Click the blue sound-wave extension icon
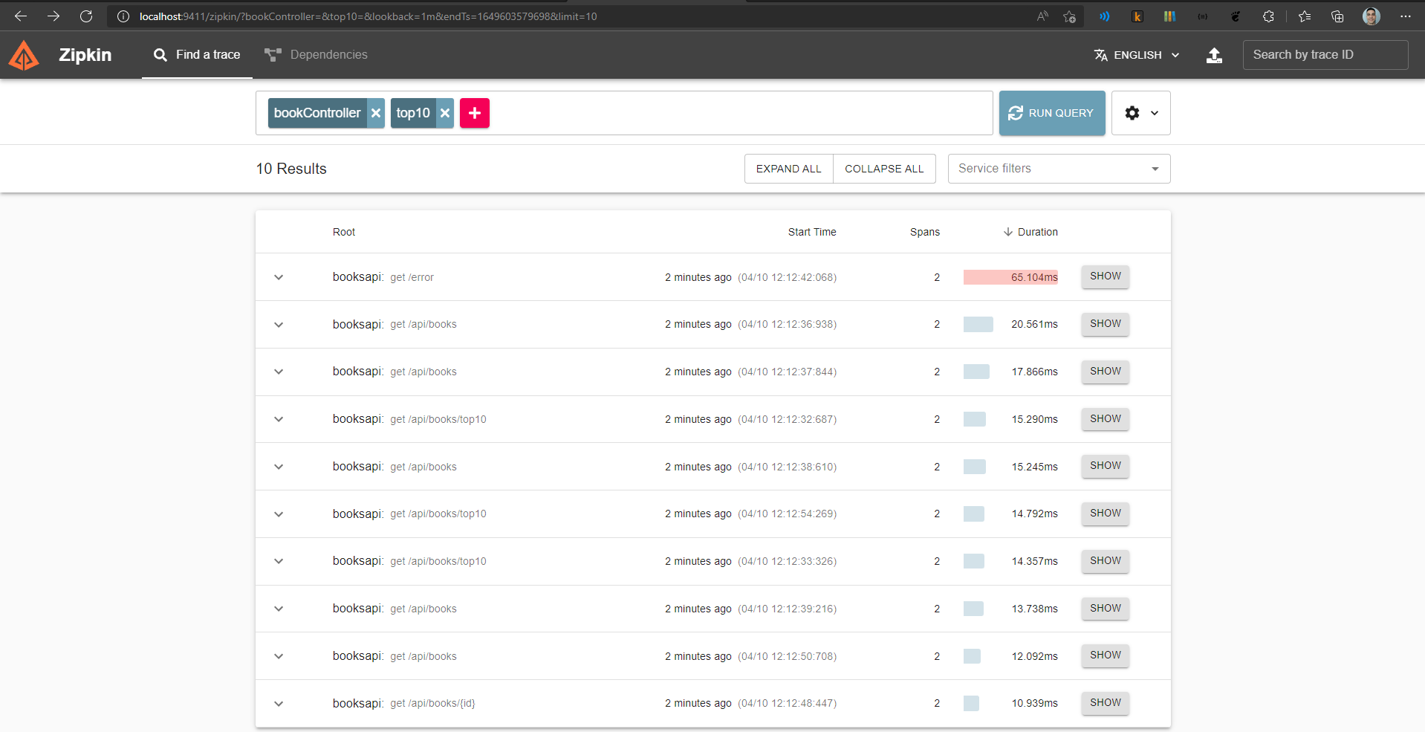The height and width of the screenshot is (732, 1425). click(1105, 16)
